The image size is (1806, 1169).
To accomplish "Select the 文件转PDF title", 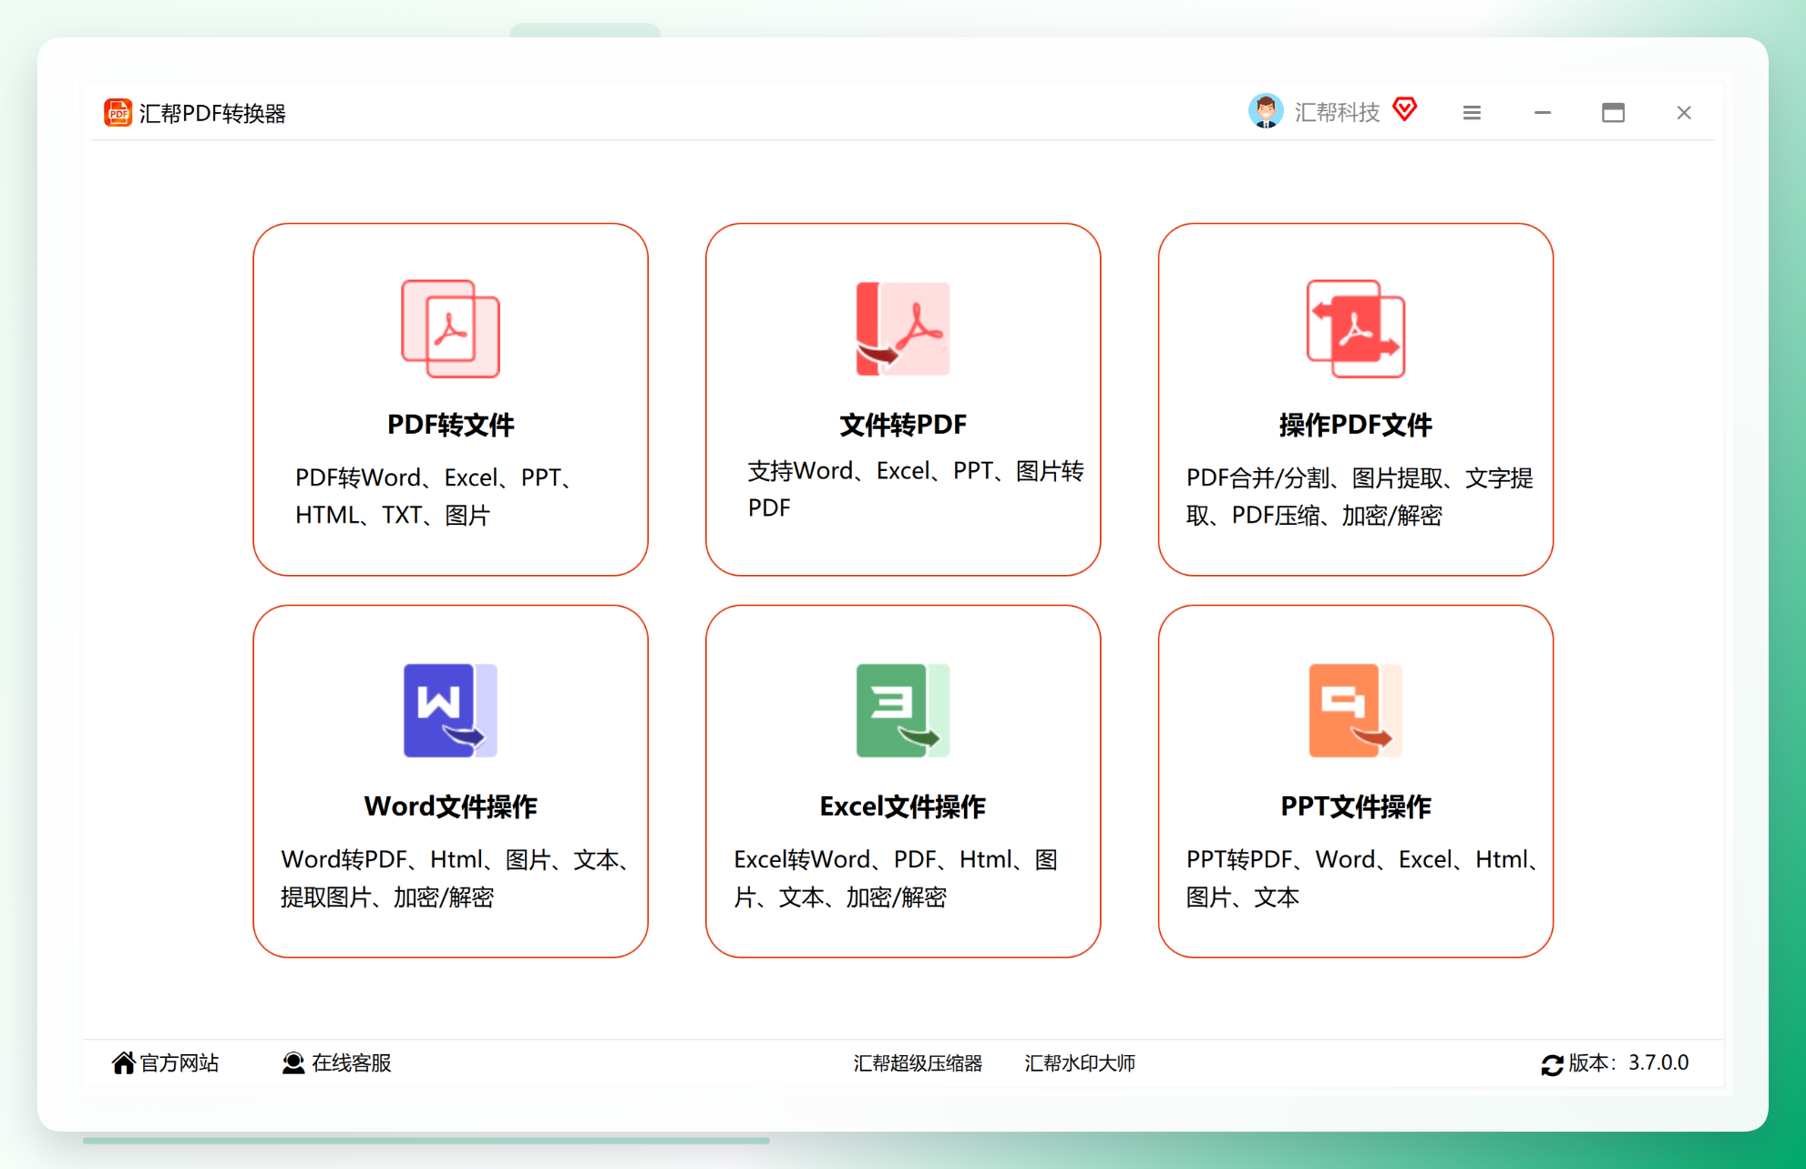I will pyautogui.click(x=903, y=425).
